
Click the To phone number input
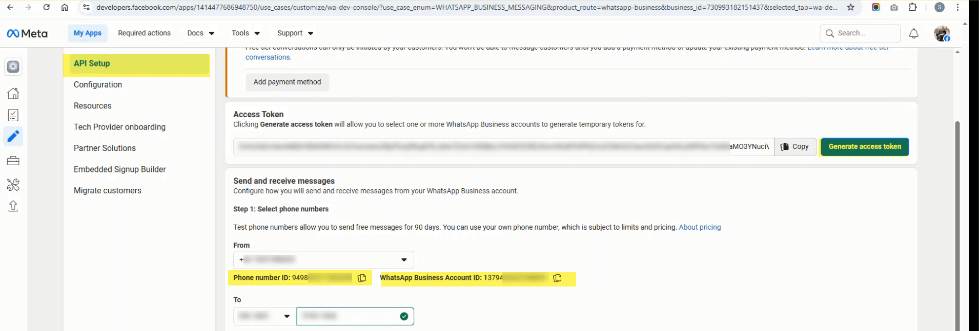355,316
